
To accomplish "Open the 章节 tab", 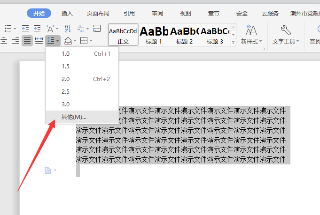I will click(x=214, y=14).
